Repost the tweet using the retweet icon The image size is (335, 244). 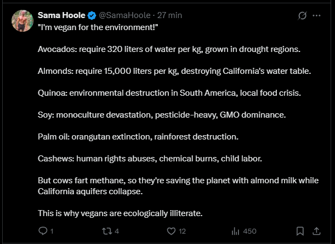tap(107, 231)
